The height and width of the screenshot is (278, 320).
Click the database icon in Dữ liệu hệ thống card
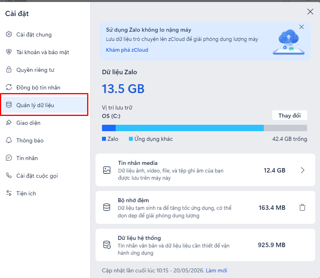click(107, 245)
